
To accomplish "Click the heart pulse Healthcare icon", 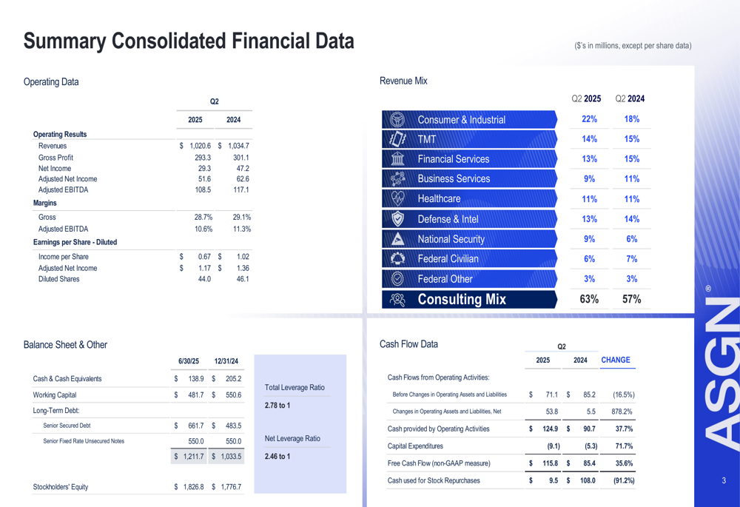I will [397, 198].
